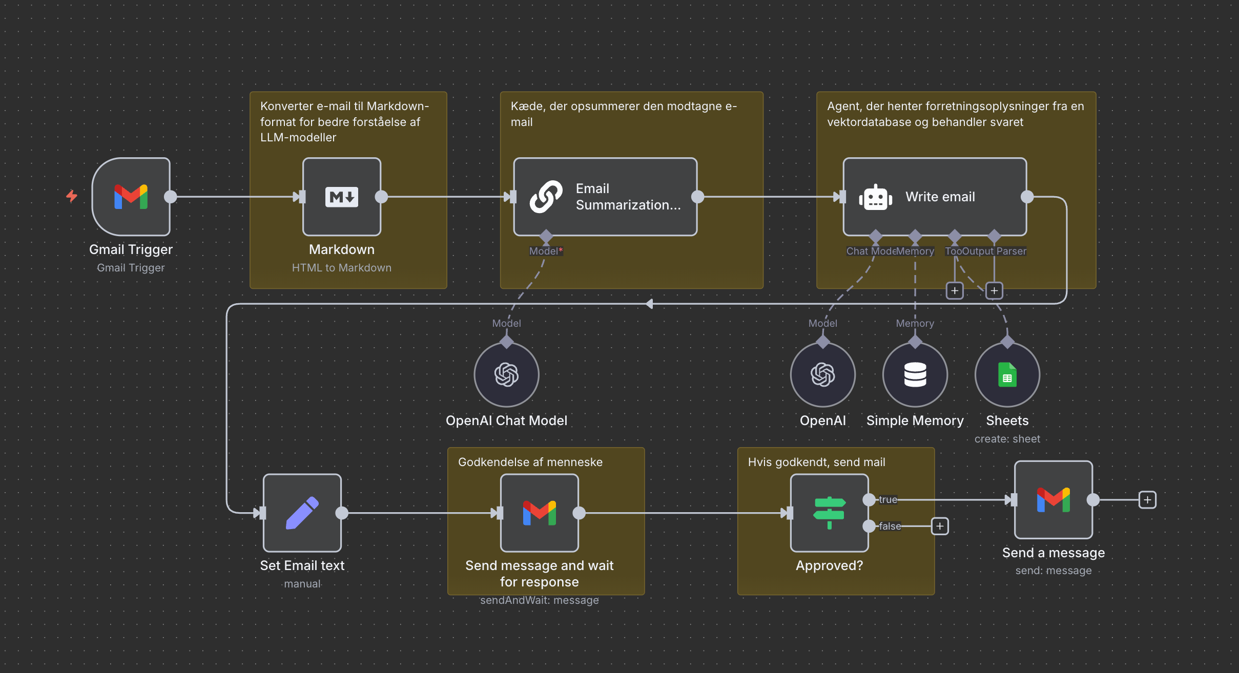1239x673 pixels.
Task: Click the Send a message Gmail node
Action: click(x=1053, y=500)
